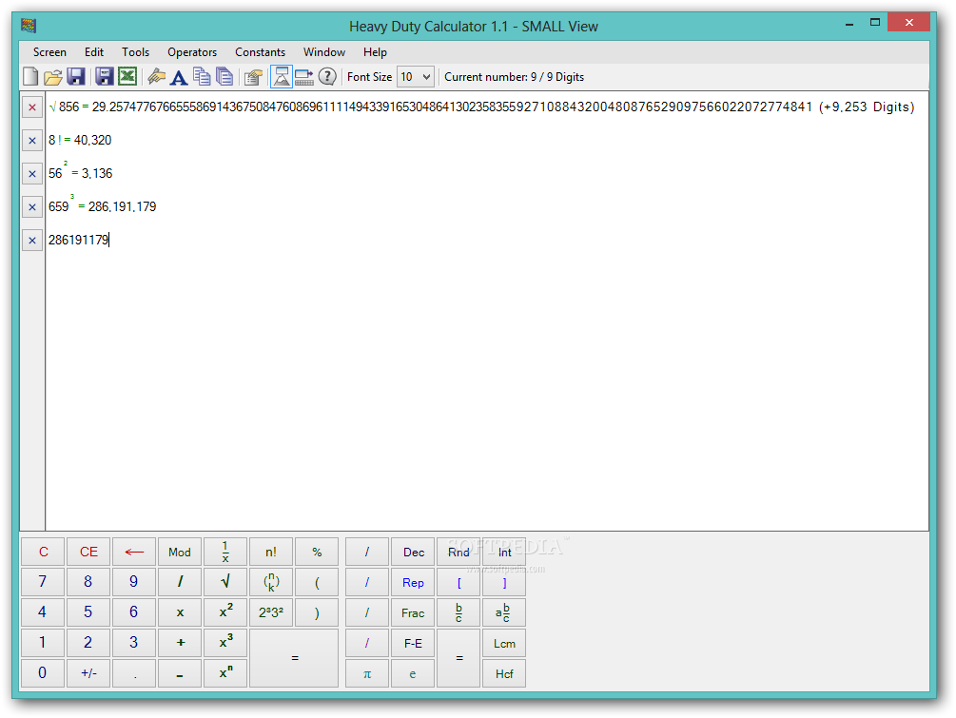
Task: Click the minus − key
Action: tap(180, 673)
